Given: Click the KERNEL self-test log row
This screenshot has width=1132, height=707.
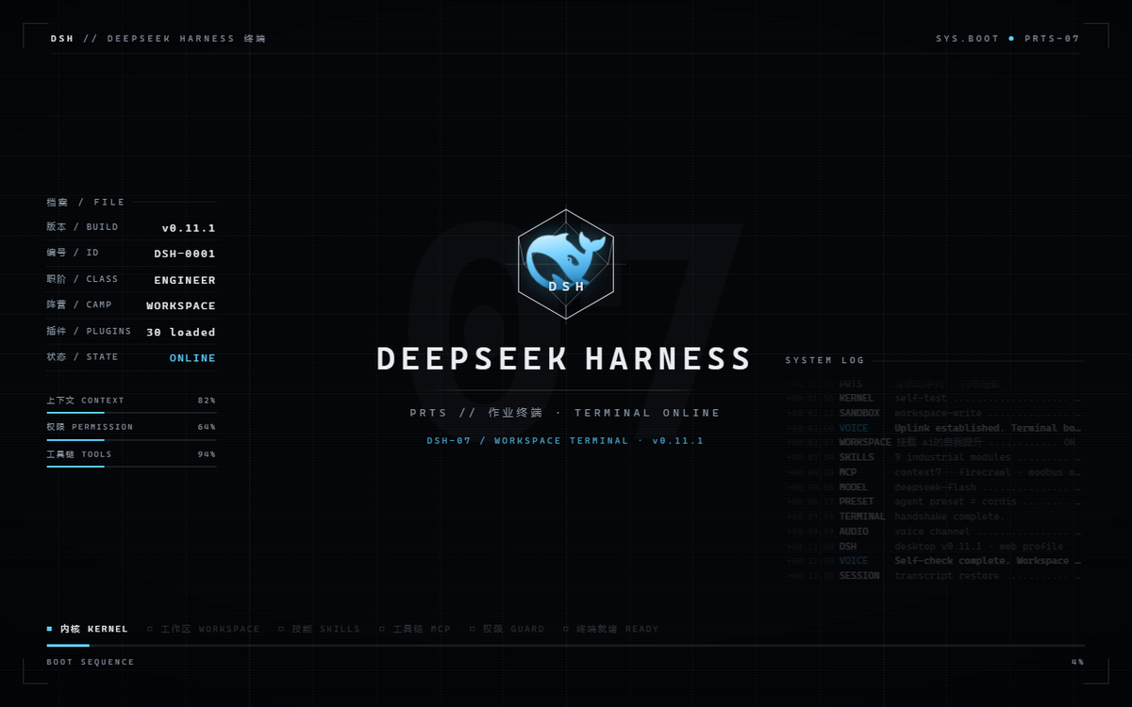Looking at the screenshot, I should [934, 399].
